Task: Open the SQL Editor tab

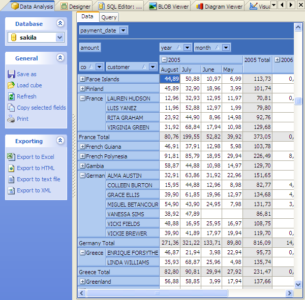Action: (x=120, y=7)
